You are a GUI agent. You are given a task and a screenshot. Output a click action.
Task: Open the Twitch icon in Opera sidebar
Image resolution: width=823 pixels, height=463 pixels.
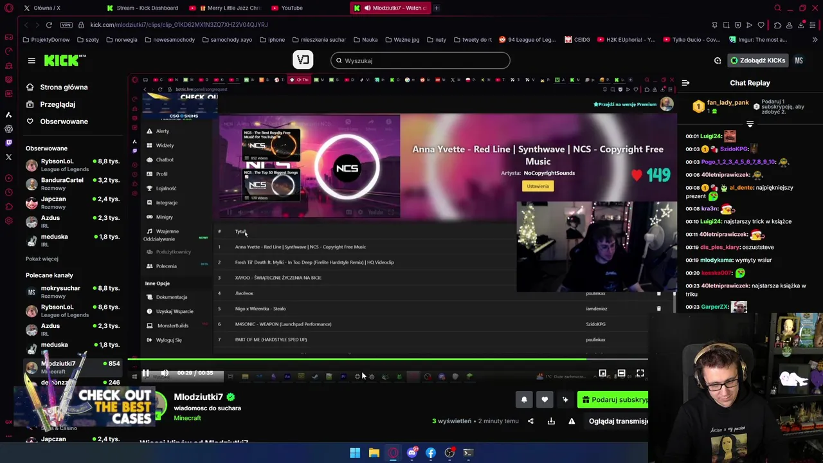click(x=8, y=143)
